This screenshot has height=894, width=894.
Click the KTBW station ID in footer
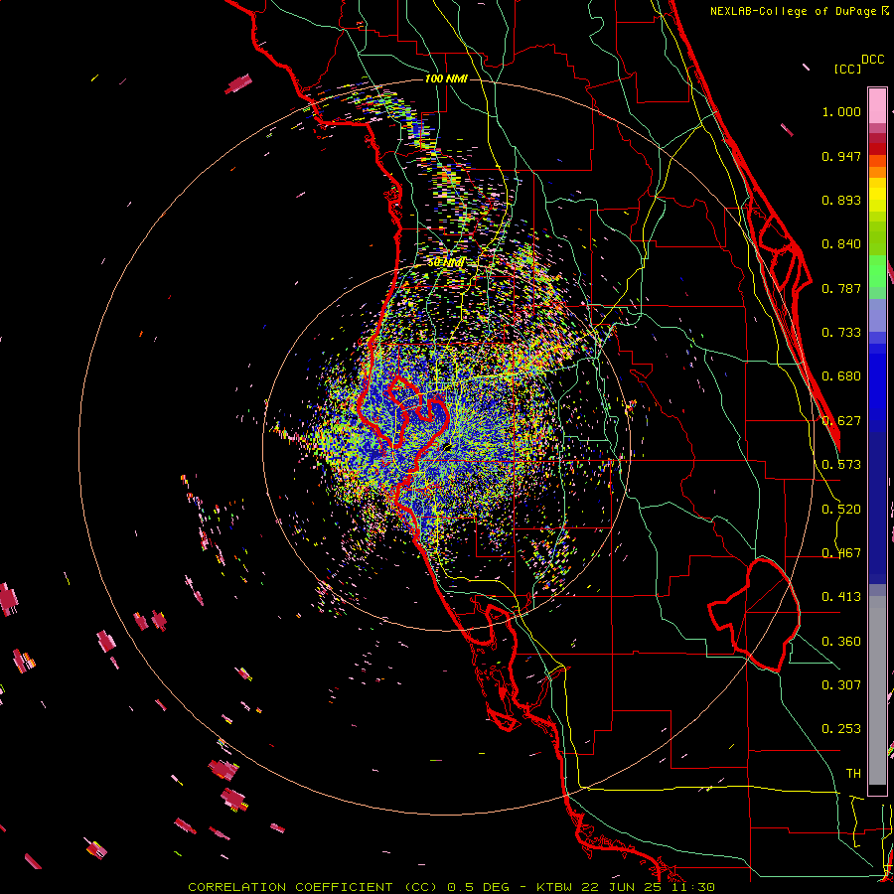(556, 887)
